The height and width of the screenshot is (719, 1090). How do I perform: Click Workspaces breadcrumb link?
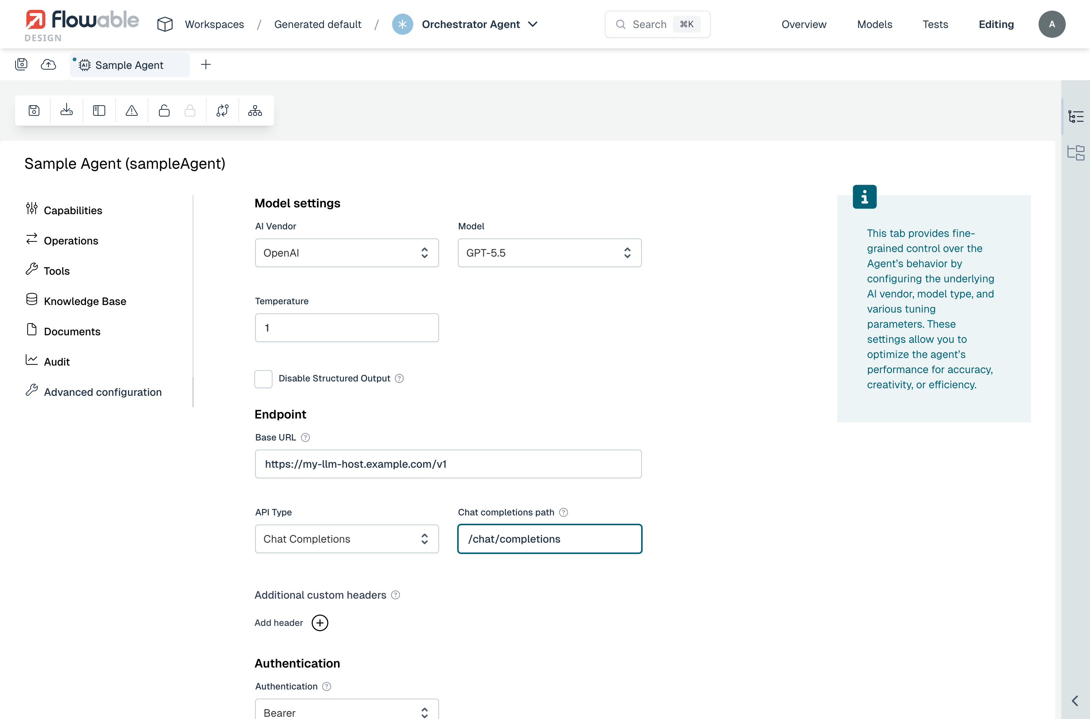tap(214, 24)
